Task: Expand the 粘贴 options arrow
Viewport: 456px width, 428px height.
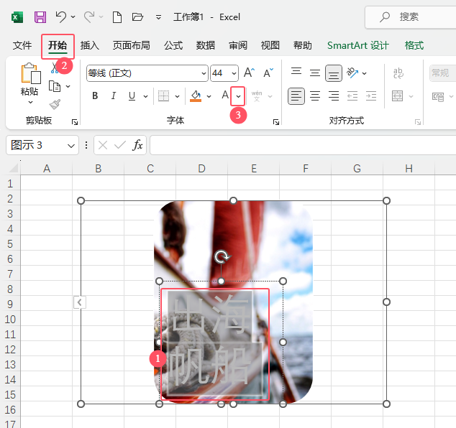Action: pyautogui.click(x=30, y=102)
